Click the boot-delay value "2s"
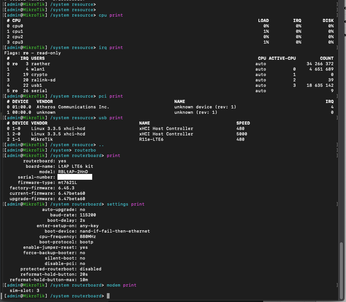 pos(83,220)
